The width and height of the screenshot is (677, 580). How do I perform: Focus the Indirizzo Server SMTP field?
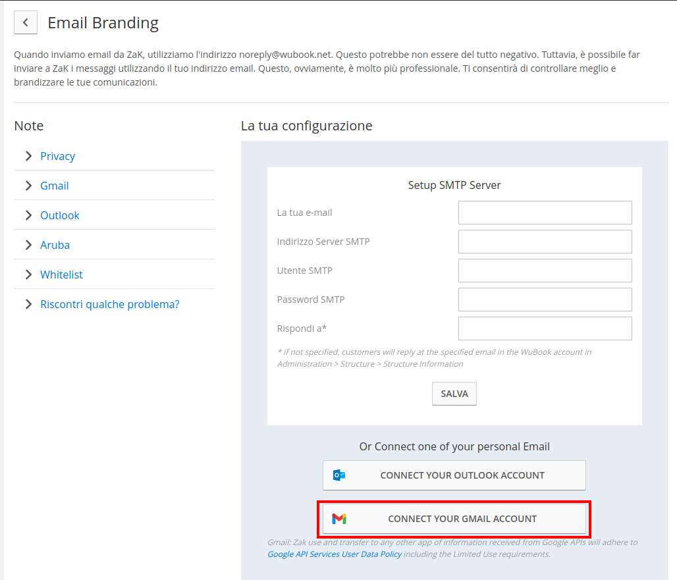545,242
